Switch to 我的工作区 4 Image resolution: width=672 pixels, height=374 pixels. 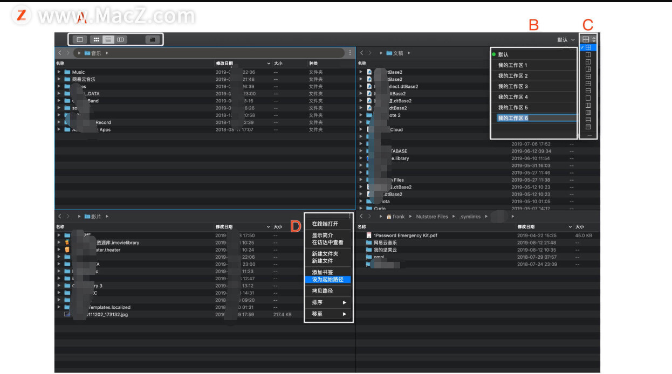click(x=533, y=97)
